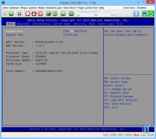Click Processor Speed 2300MHz value
The height and width of the screenshot is (139, 156).
pyautogui.click(x=41, y=56)
